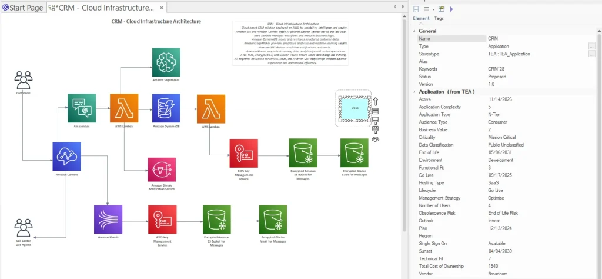Click the Management Strategy value Optimise
Screen dimensions: 602x279
click(496, 198)
